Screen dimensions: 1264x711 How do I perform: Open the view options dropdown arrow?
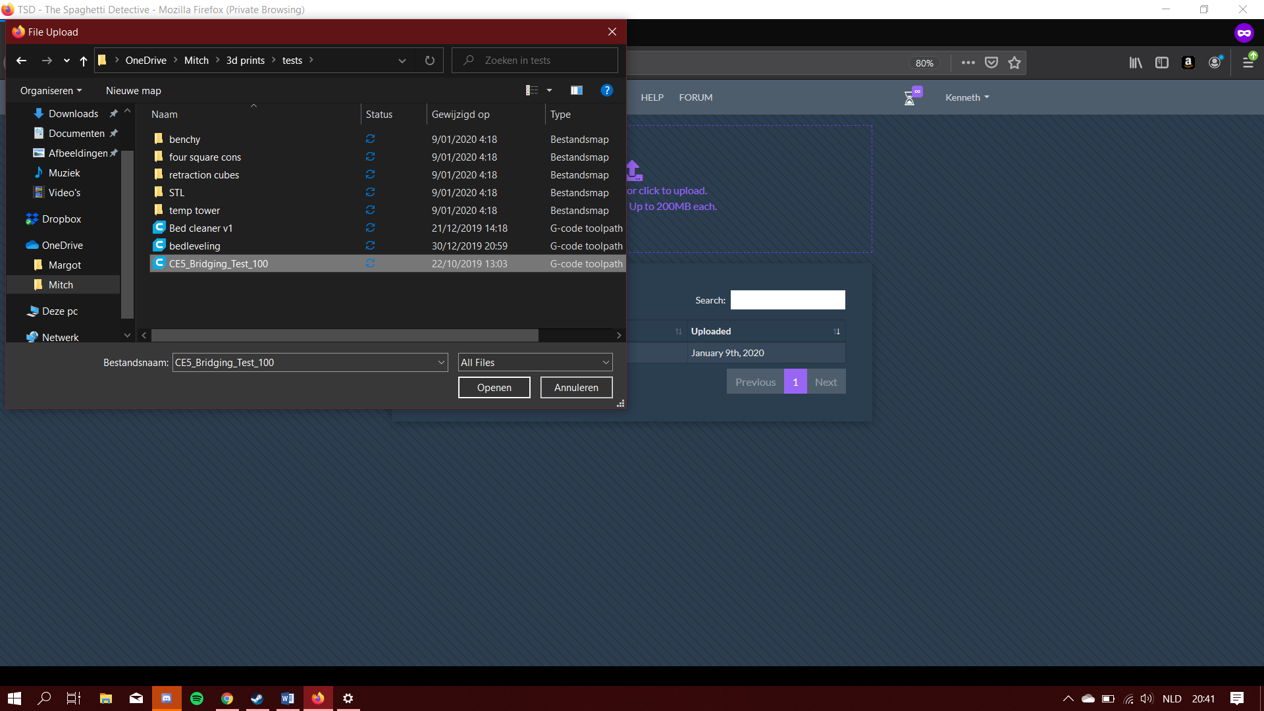550,91
